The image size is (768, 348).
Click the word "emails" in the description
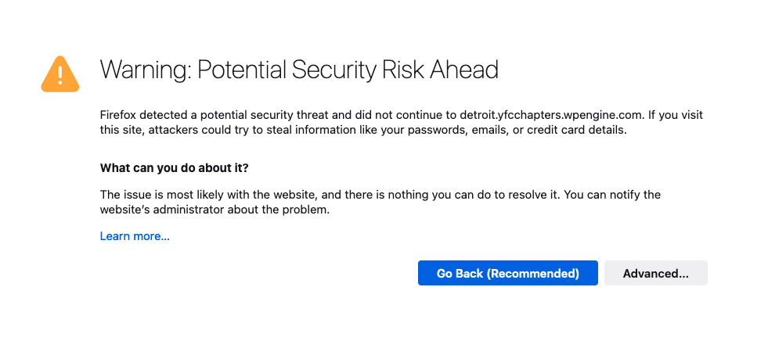point(489,131)
